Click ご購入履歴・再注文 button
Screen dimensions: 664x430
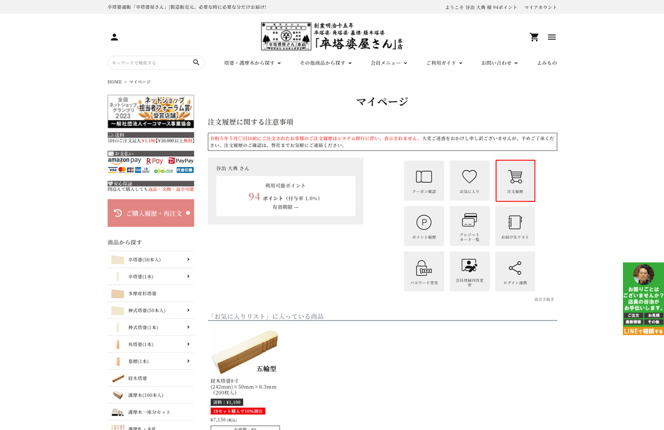(x=151, y=213)
